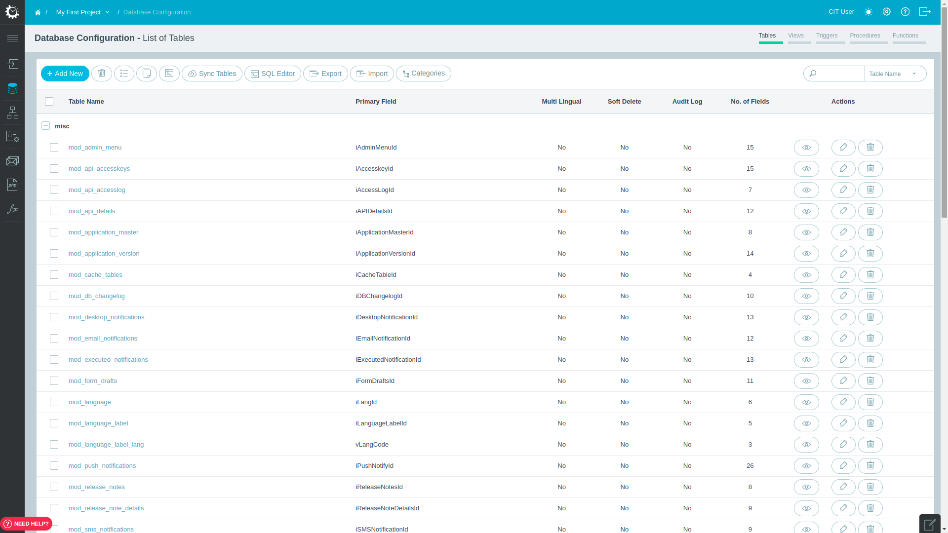Edit the mod_api_accesskeys table
The image size is (948, 533).
pos(843,169)
